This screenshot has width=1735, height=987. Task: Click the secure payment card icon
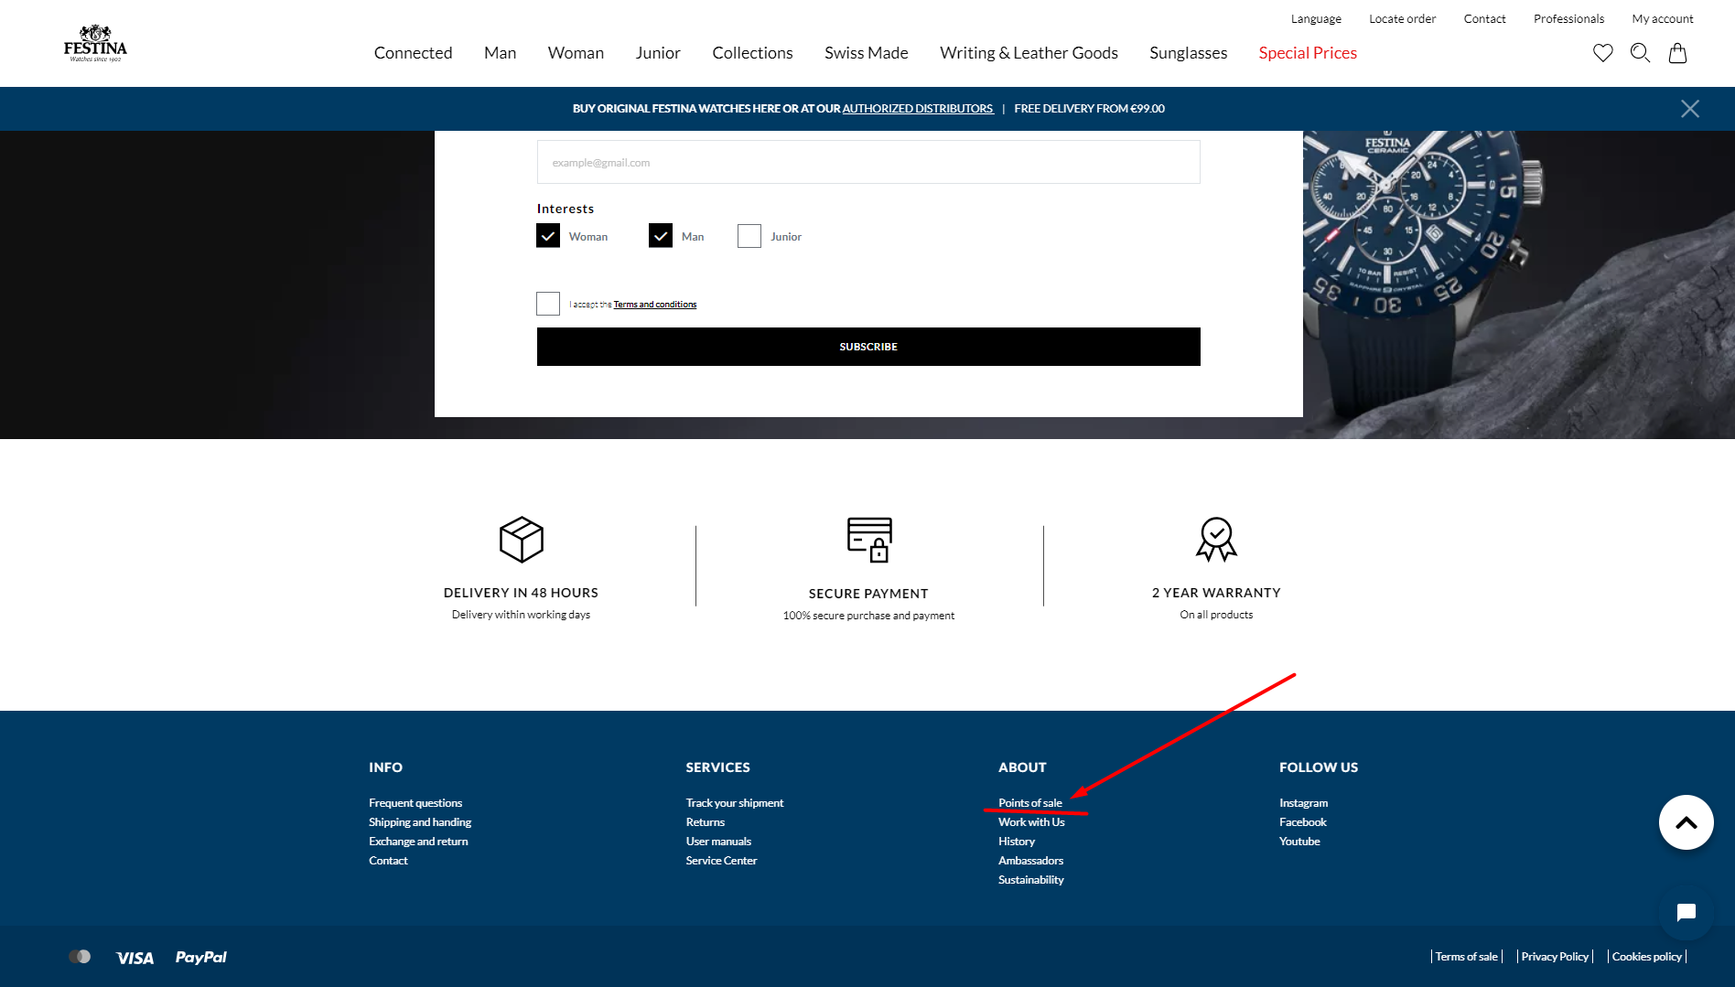(x=868, y=540)
